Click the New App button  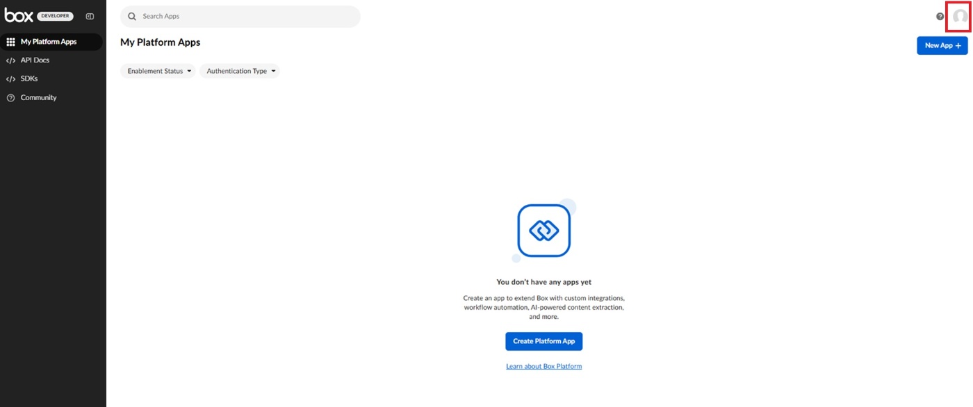(x=942, y=45)
